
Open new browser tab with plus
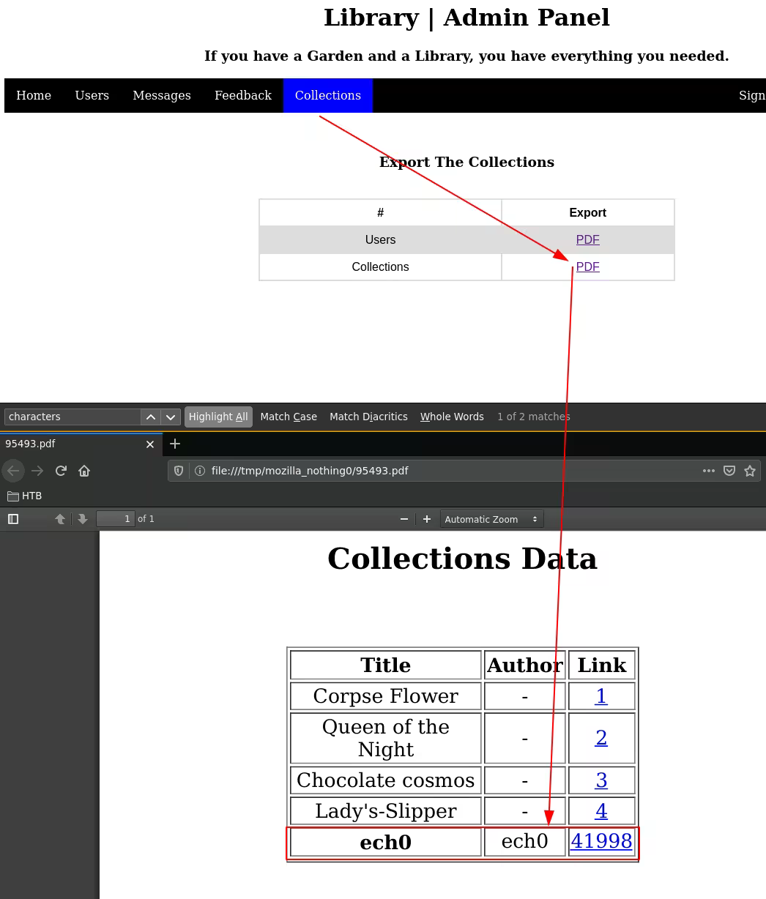175,444
